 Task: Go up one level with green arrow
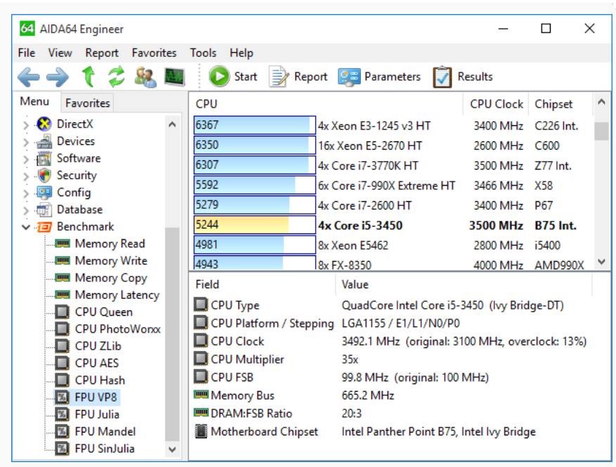[88, 77]
